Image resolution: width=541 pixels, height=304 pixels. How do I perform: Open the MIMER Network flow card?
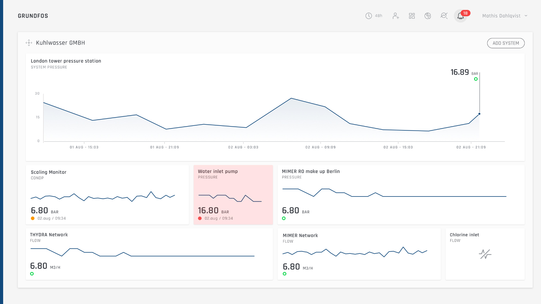(359, 254)
